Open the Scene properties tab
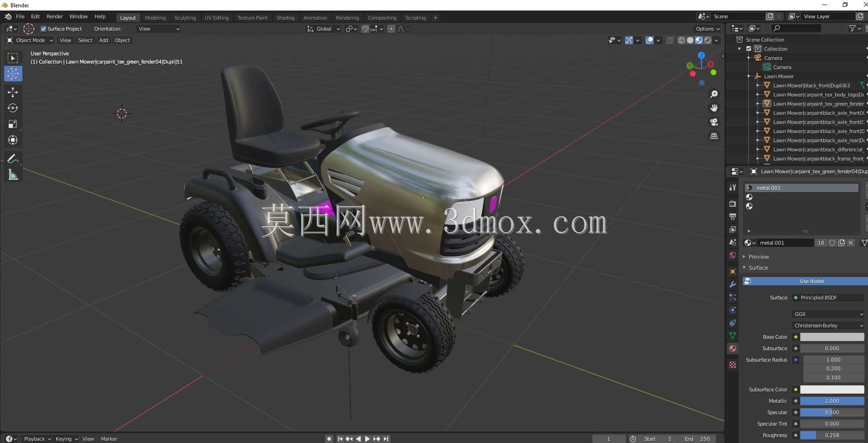Viewport: 868px width, 443px height. coord(733,242)
